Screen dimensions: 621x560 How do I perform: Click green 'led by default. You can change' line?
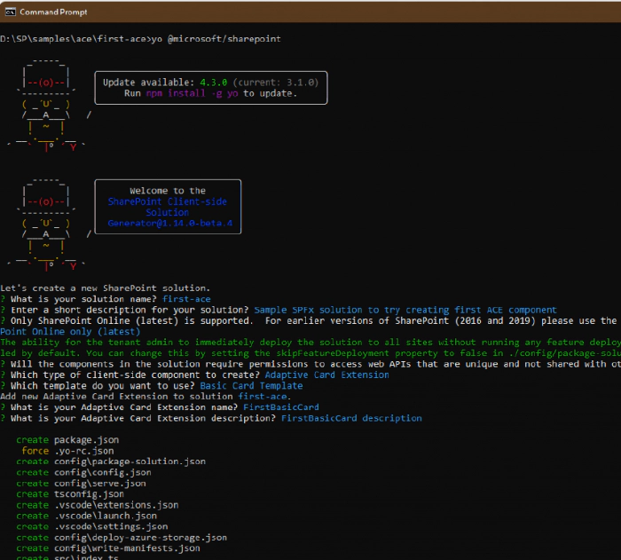(x=310, y=353)
